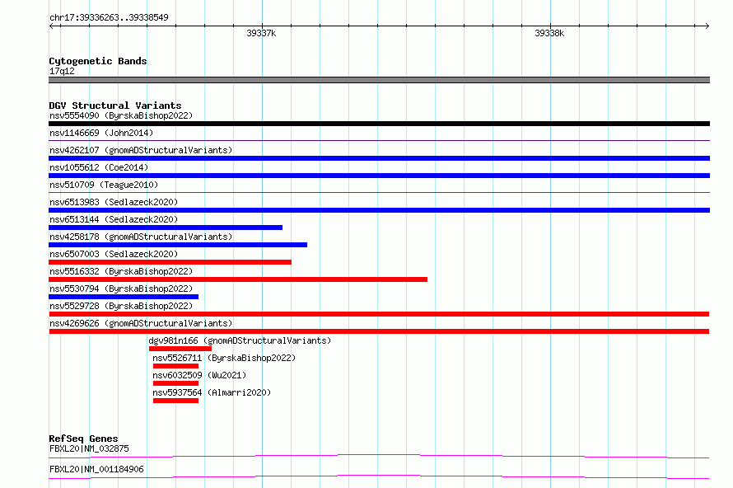Select the red nsv5526711 variant bar
The image size is (733, 488).
point(175,366)
